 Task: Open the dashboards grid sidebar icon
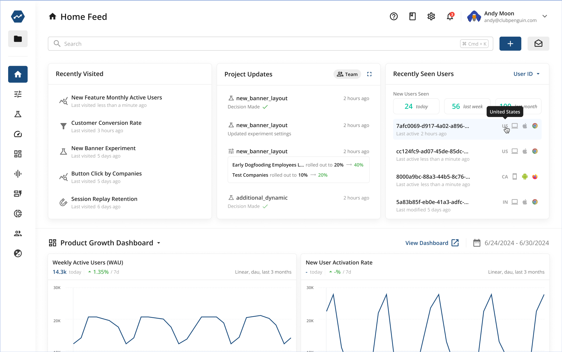[x=18, y=154]
